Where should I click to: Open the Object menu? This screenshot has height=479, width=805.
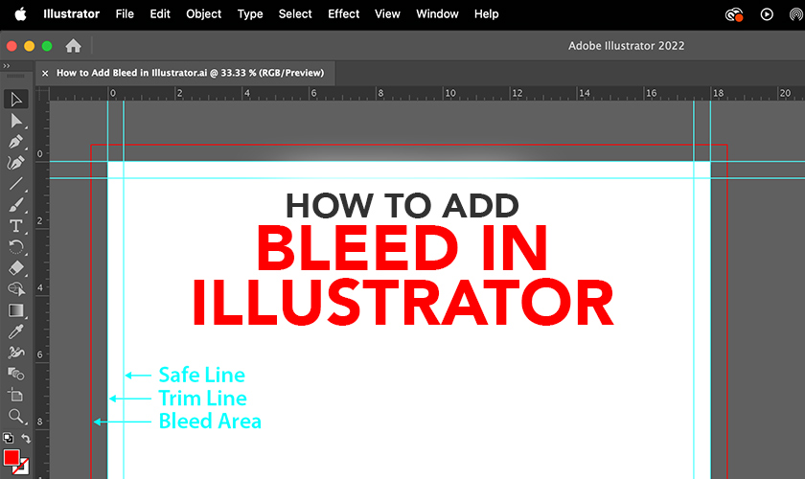(203, 13)
